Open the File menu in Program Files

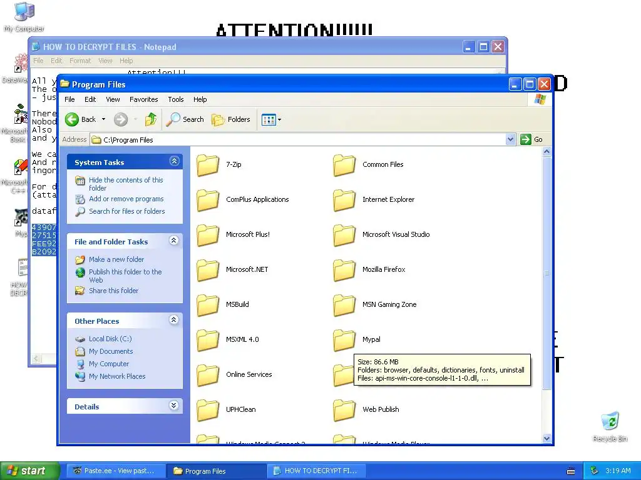(x=69, y=99)
